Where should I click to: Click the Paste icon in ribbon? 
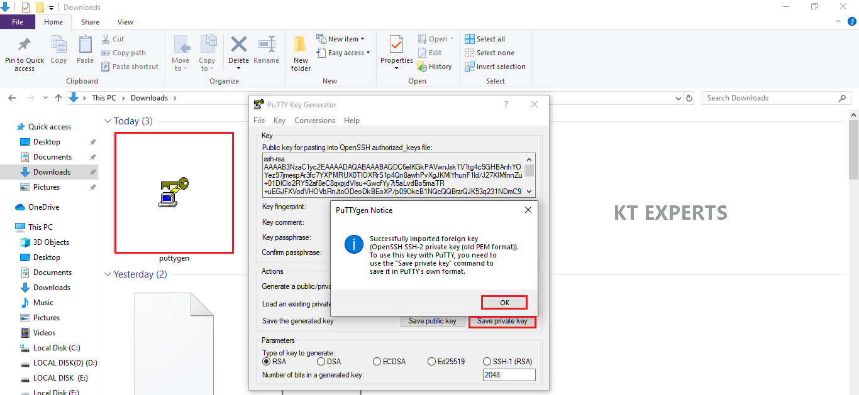[x=85, y=45]
